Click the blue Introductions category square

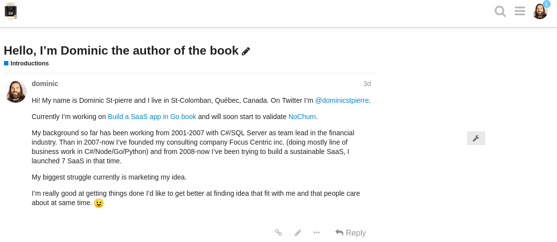pos(6,63)
